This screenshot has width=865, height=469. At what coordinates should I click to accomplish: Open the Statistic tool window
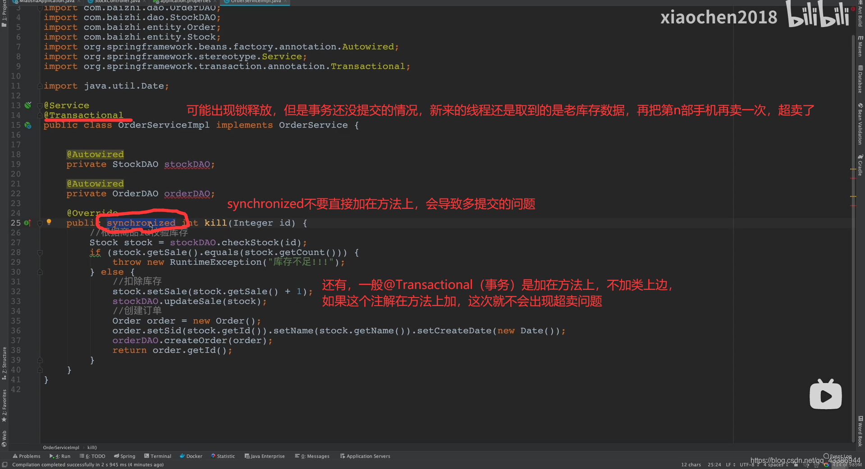pos(223,456)
